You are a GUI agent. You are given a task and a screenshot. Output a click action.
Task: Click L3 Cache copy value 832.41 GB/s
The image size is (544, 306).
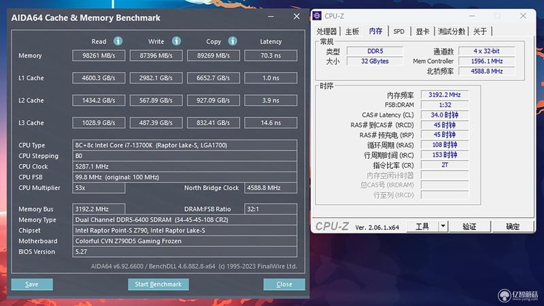214,123
